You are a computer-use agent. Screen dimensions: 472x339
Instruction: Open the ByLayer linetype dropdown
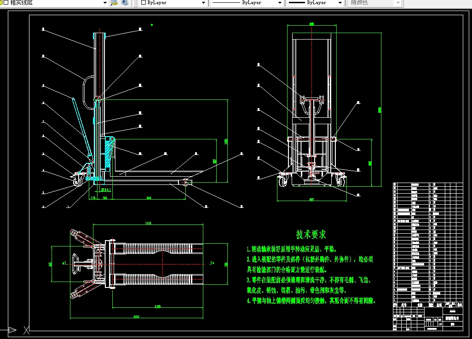pos(247,3)
